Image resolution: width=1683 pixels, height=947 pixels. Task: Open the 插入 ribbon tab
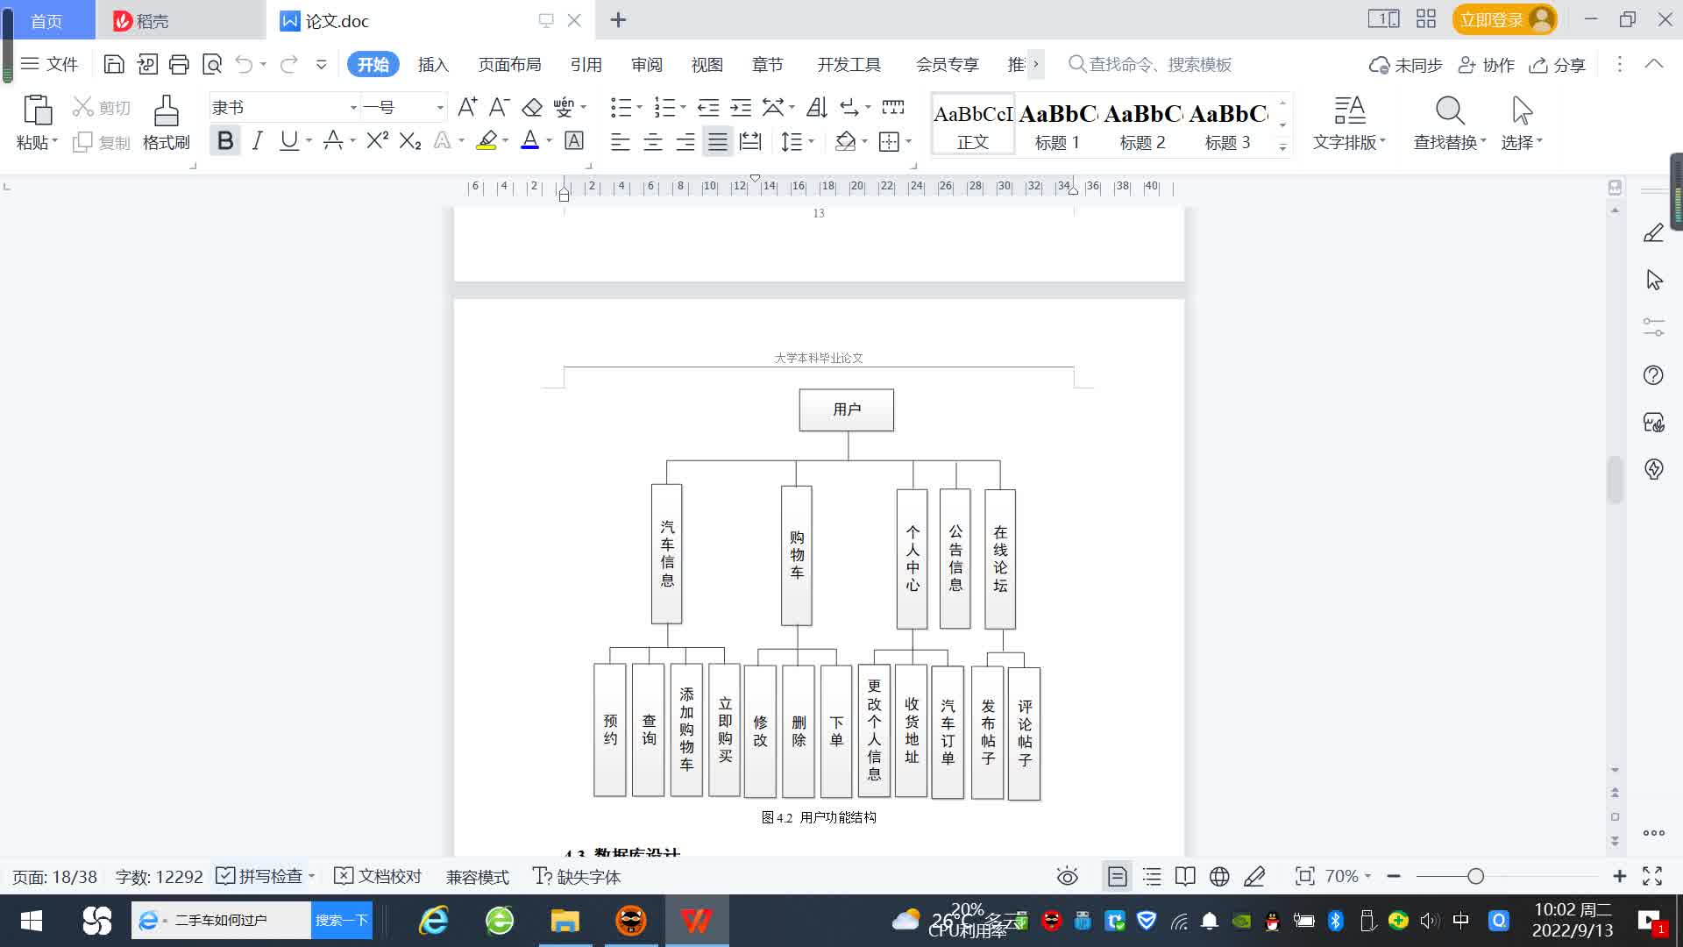tap(433, 64)
